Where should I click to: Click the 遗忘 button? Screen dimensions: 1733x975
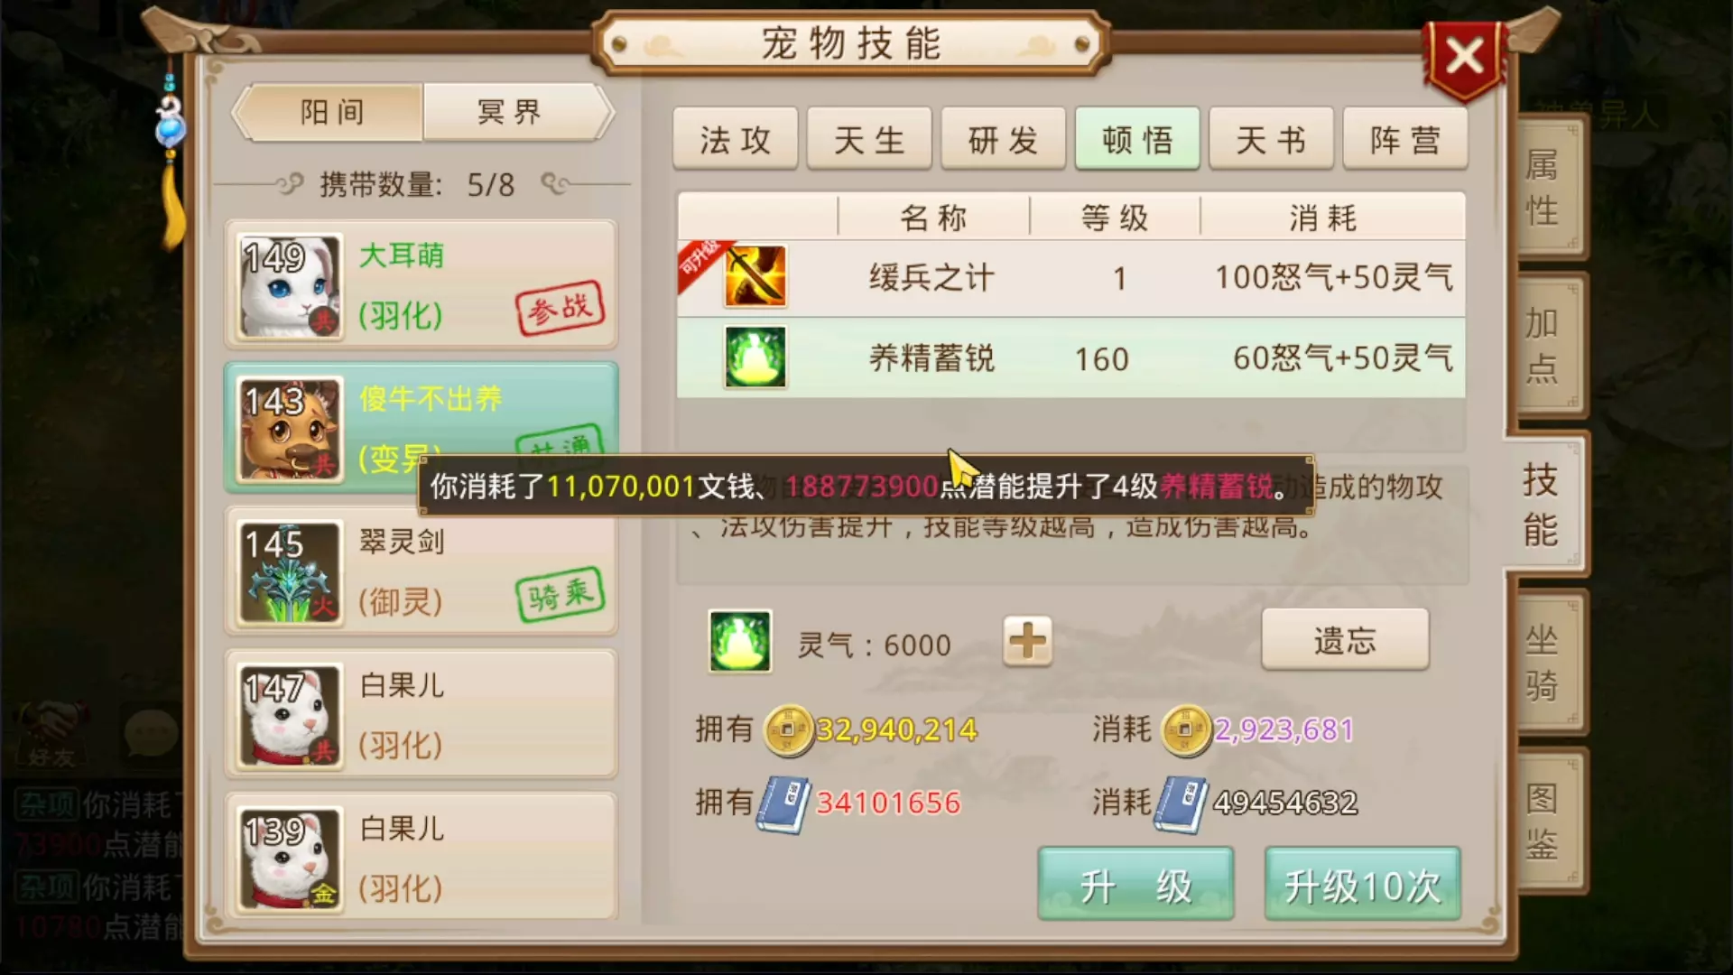pyautogui.click(x=1345, y=640)
